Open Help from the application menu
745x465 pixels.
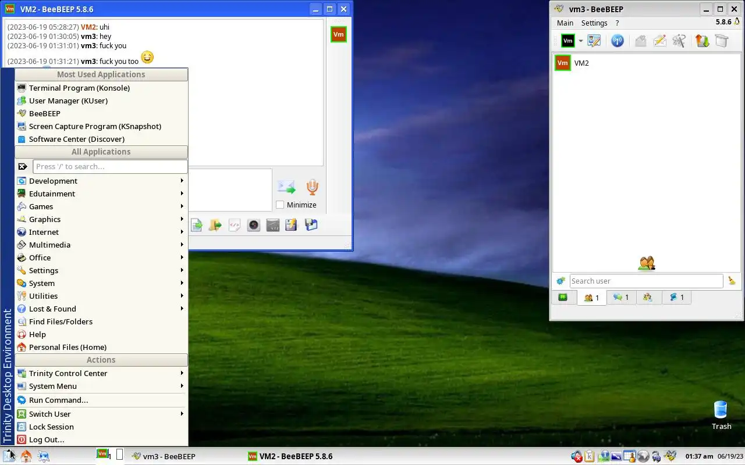[101, 334]
